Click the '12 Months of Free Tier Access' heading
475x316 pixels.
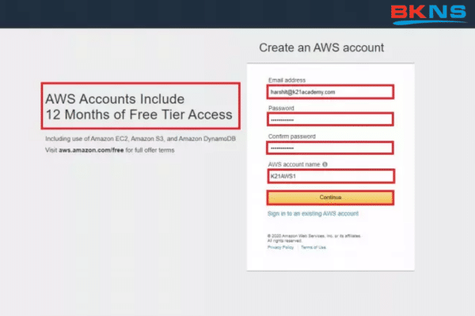coord(139,115)
